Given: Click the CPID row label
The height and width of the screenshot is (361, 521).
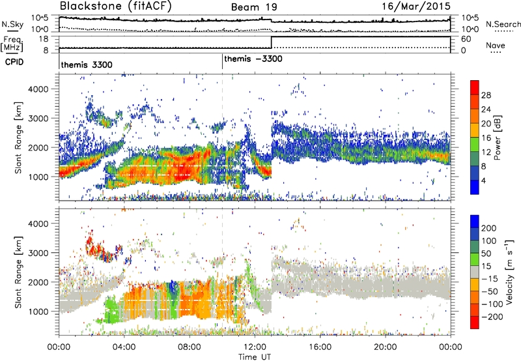Looking at the screenshot, I should tap(14, 62).
